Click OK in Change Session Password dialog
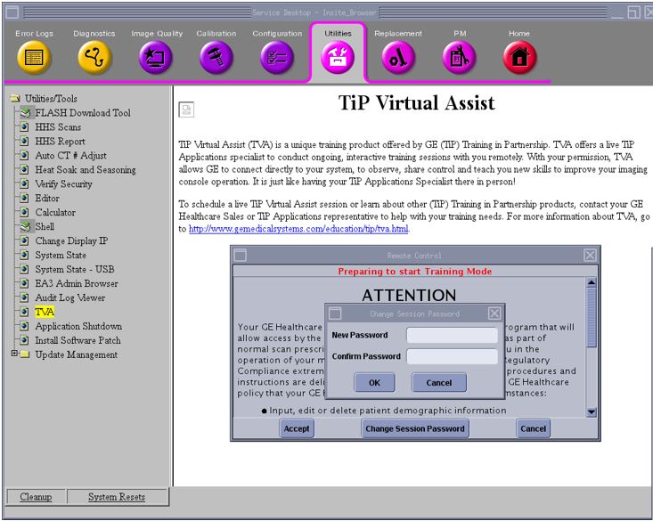653x521 pixels. 374,382
